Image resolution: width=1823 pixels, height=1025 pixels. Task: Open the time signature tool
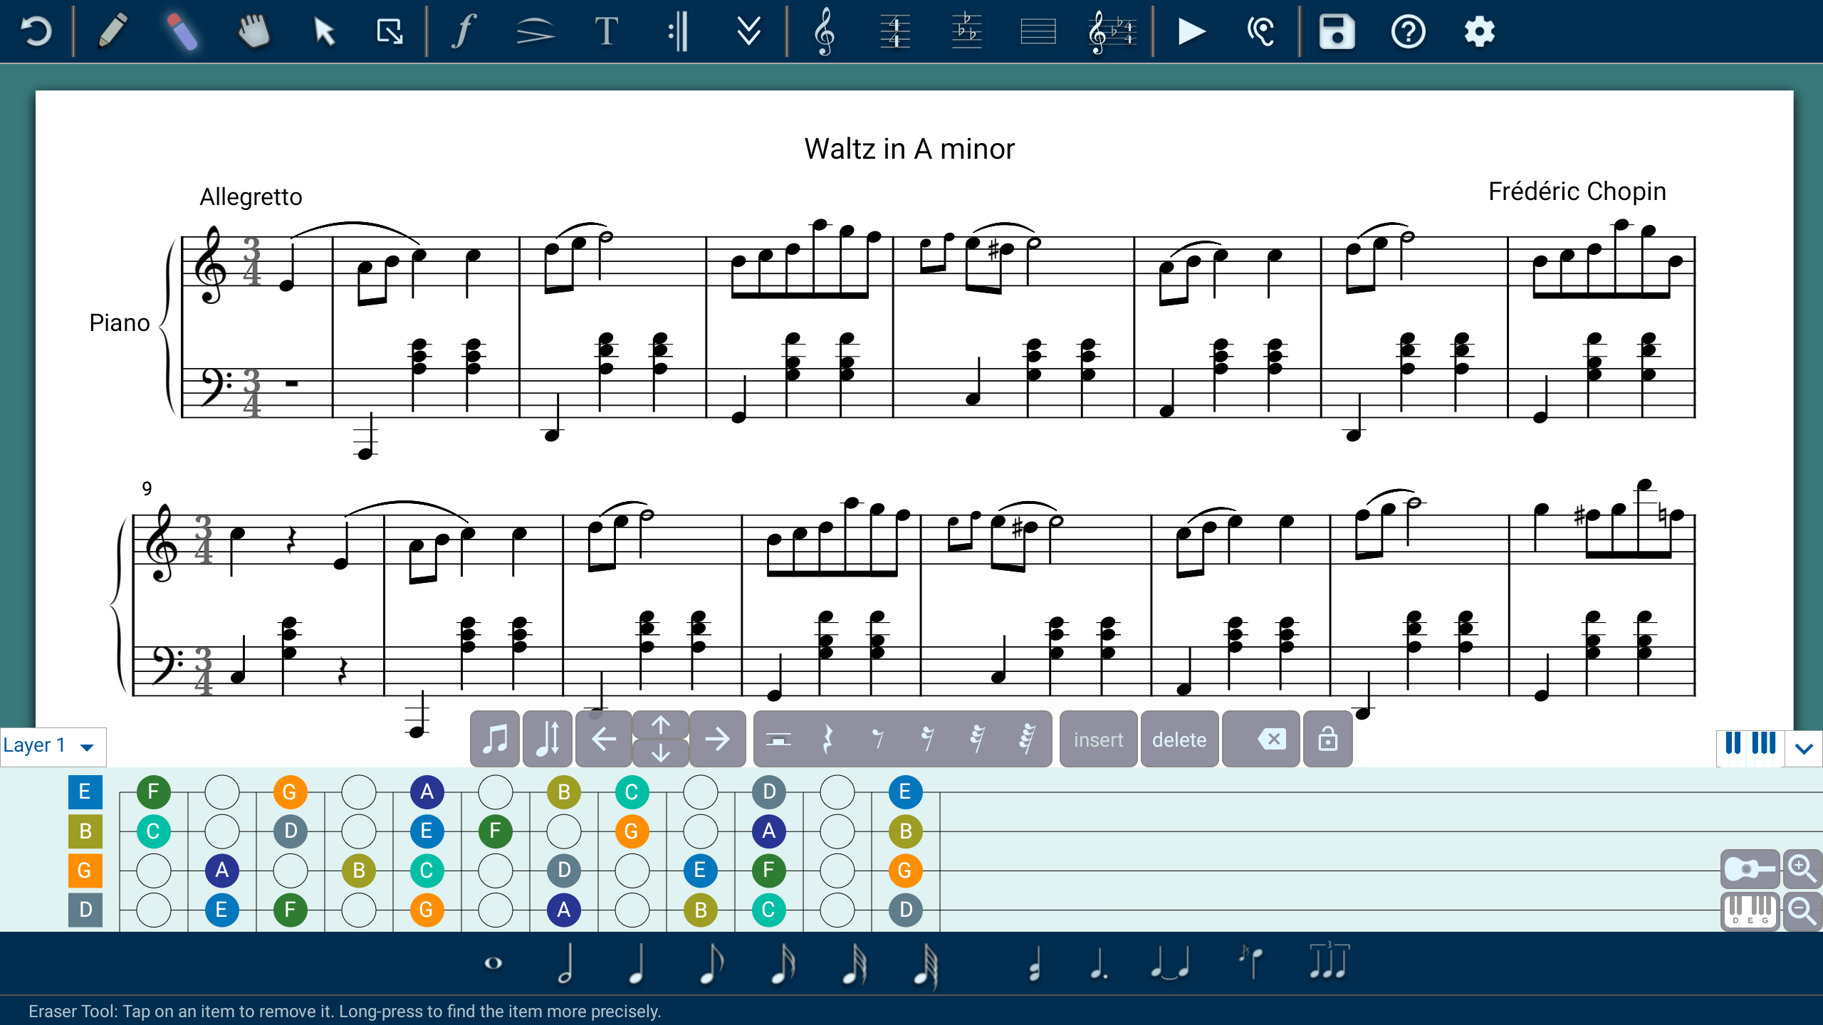(x=895, y=31)
